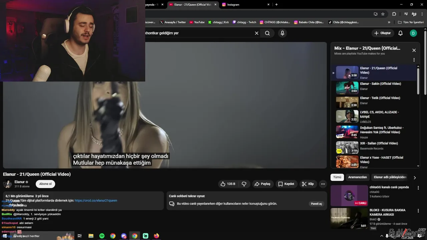Click the Paneli aç button
Screen dimensions: 427x240
click(x=316, y=204)
